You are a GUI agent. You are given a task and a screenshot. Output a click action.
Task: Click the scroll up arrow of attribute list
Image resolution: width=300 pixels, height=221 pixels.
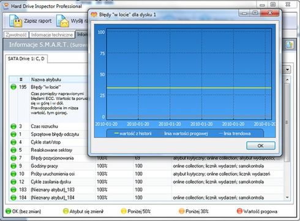pyautogui.click(x=287, y=80)
